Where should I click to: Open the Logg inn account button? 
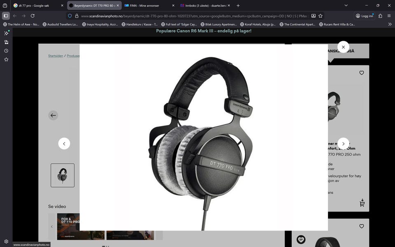tap(364, 16)
